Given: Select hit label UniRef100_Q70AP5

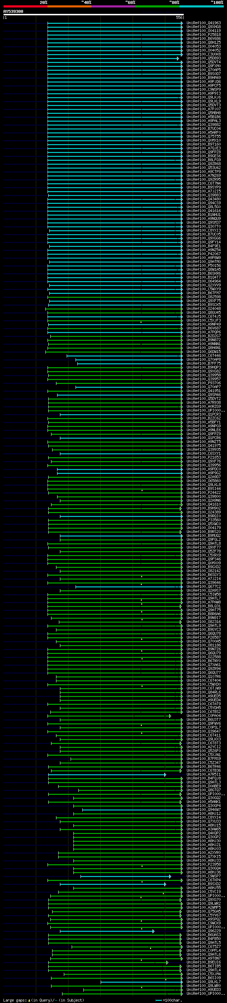Looking at the screenshot, I should point(204,70).
